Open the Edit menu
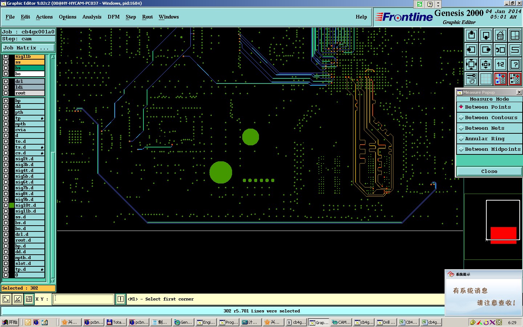 click(x=25, y=17)
